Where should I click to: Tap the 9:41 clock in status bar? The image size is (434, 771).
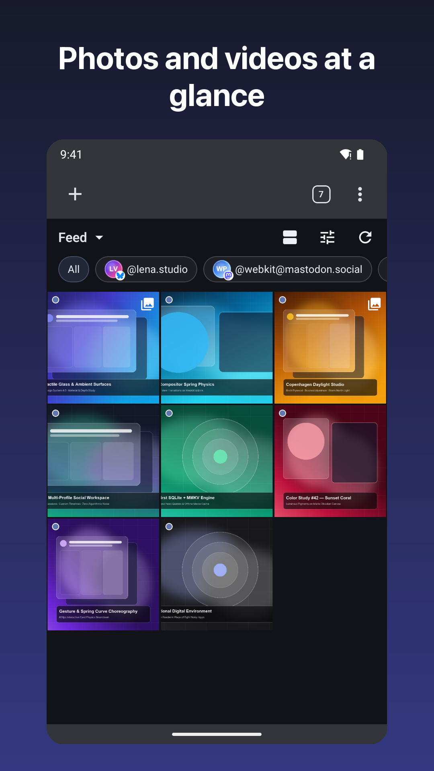(x=71, y=155)
